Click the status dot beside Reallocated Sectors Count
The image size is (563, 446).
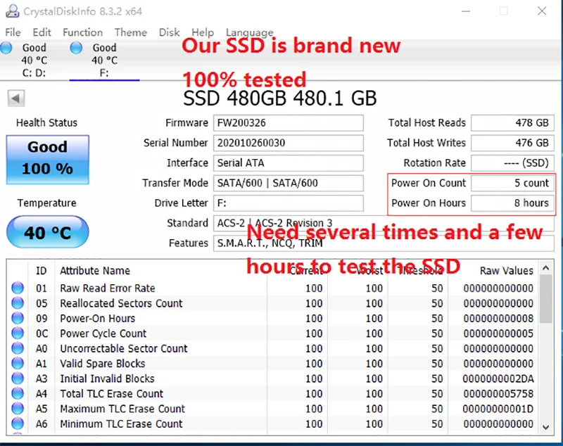[17, 303]
